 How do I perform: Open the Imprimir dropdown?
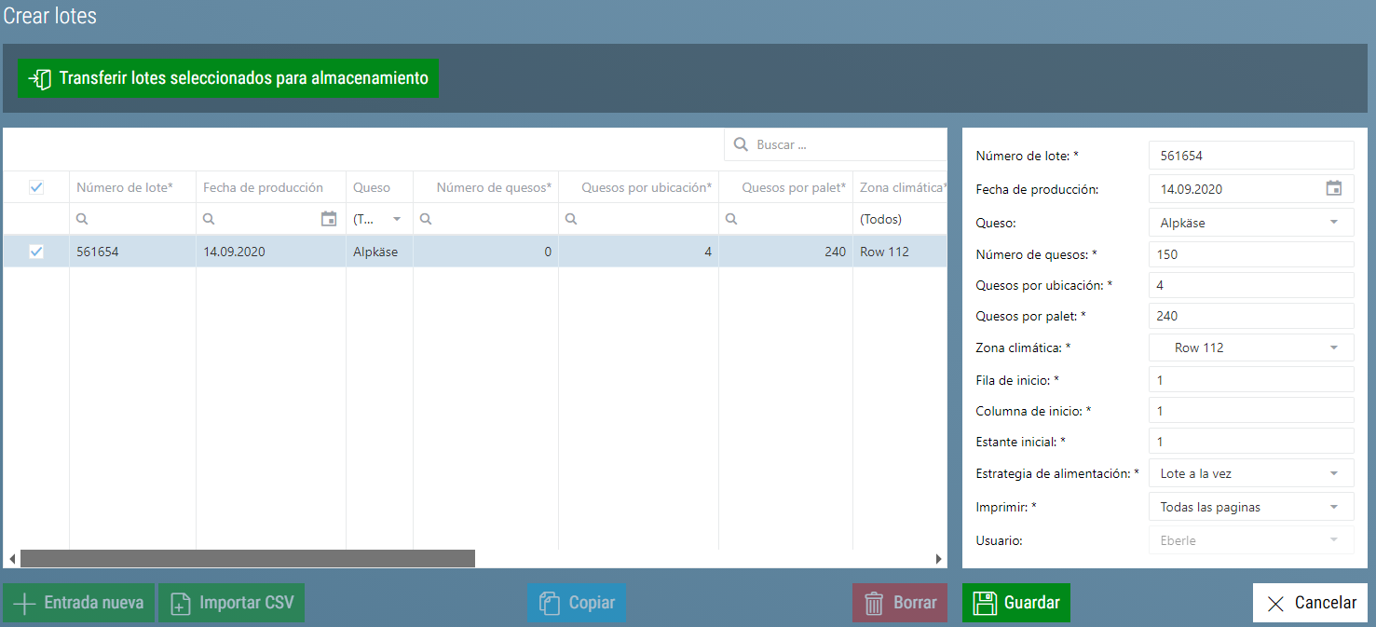[1251, 507]
